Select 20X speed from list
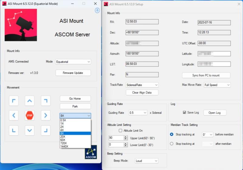This screenshot has width=243, height=170. coord(75,137)
